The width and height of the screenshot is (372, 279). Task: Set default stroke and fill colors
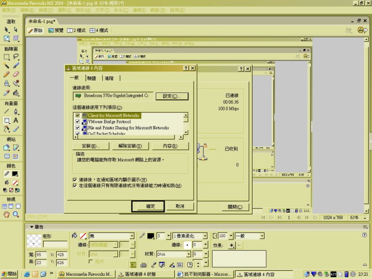pos(5,190)
